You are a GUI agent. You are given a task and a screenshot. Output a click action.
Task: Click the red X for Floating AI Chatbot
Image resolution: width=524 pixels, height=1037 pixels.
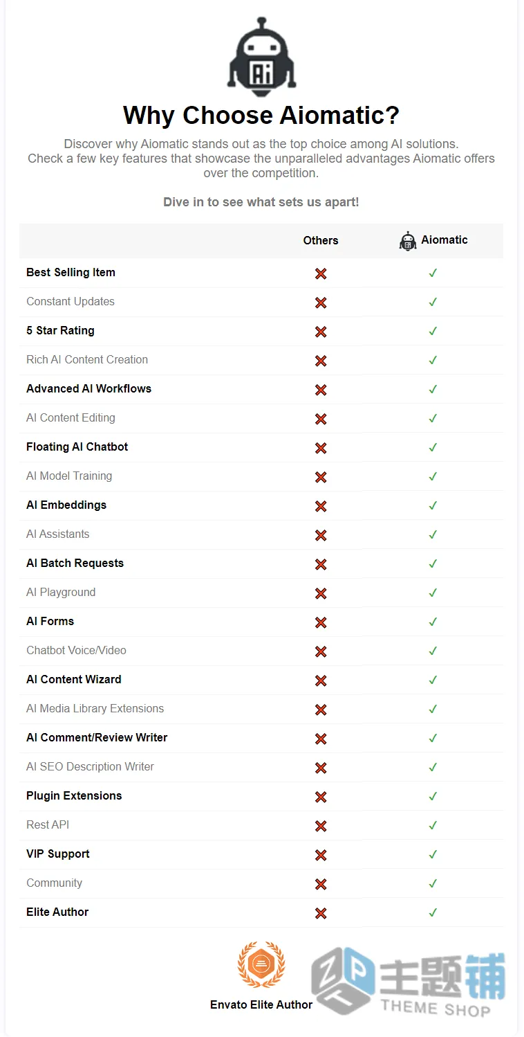pyautogui.click(x=321, y=448)
